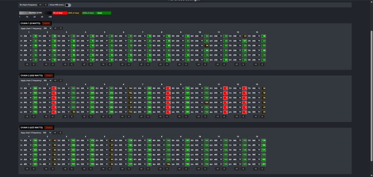The width and height of the screenshot is (373, 177).
Task: Click -1 beside Apply chain 2 frequency
Action: click(61, 80)
